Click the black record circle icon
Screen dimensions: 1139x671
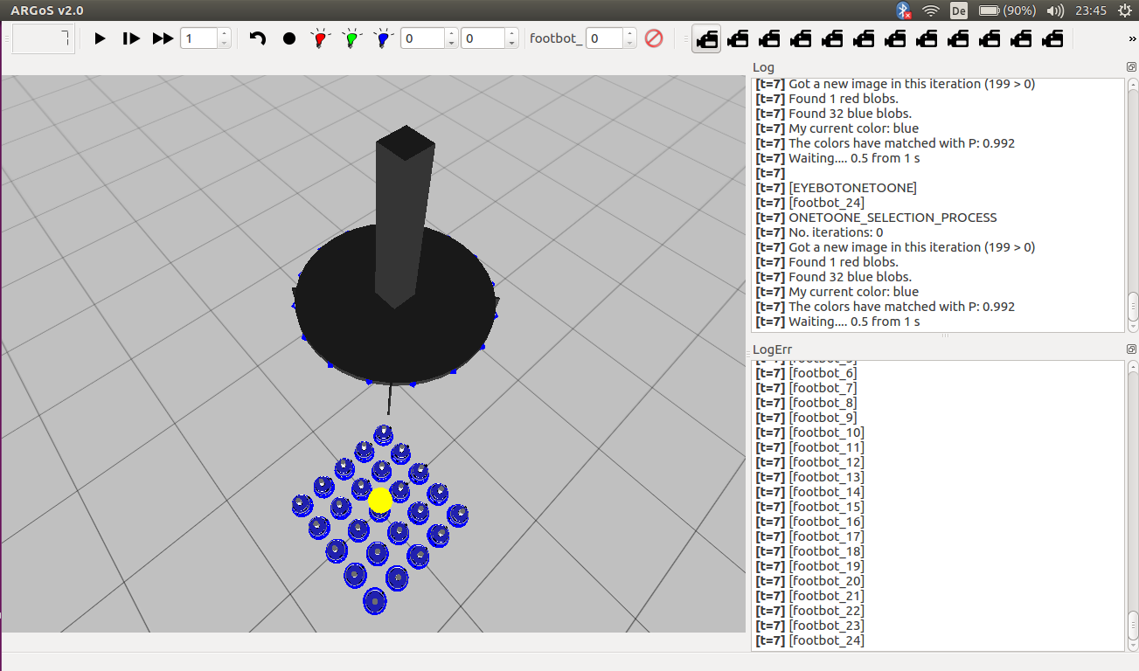289,38
